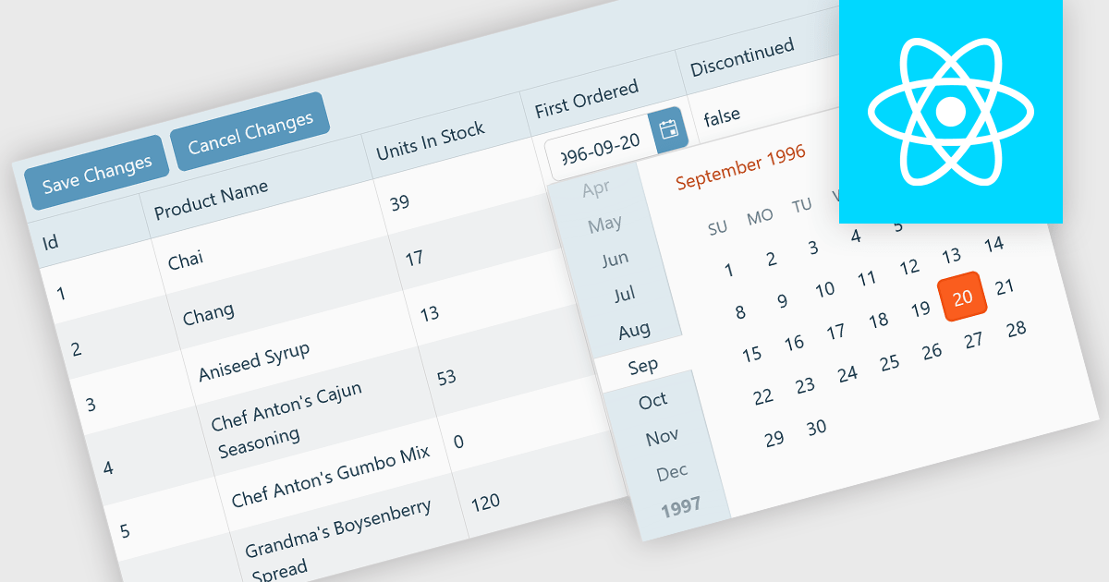Sort by the Product Name column header

pyautogui.click(x=211, y=200)
